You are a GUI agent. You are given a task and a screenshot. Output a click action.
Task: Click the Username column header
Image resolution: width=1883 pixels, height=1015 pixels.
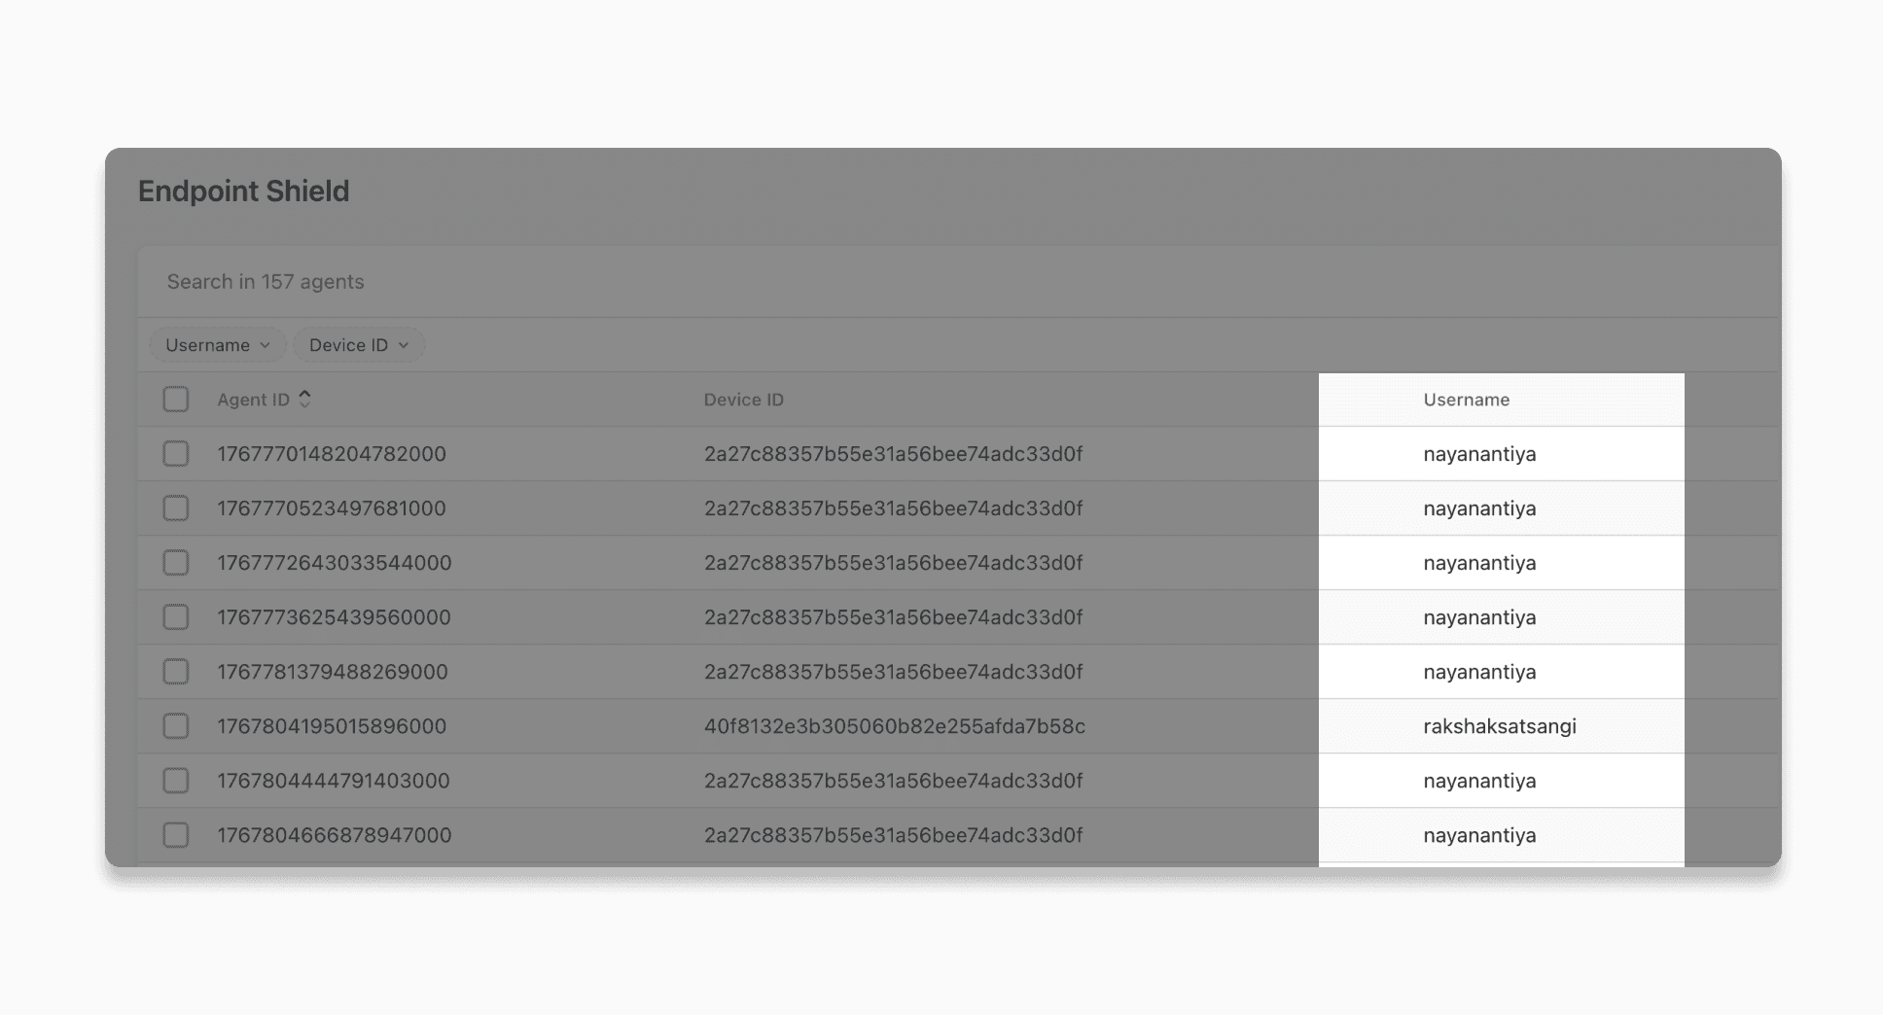click(x=1467, y=400)
